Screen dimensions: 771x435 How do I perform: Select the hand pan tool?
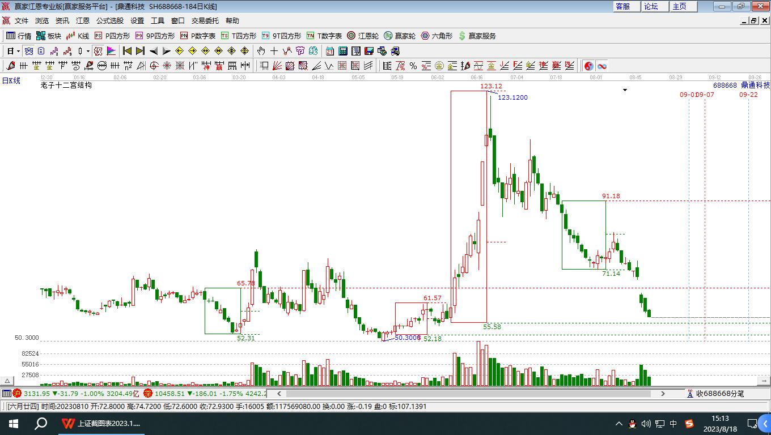point(261,51)
